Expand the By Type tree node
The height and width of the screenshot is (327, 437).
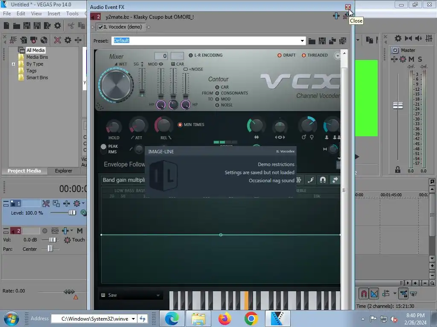13,64
